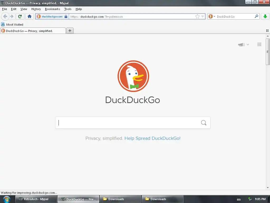Expand the megaphone announcements dropdown
The width and height of the screenshot is (270, 203).
click(243, 44)
